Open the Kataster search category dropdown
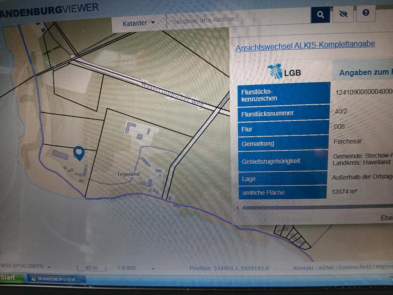 [x=139, y=23]
